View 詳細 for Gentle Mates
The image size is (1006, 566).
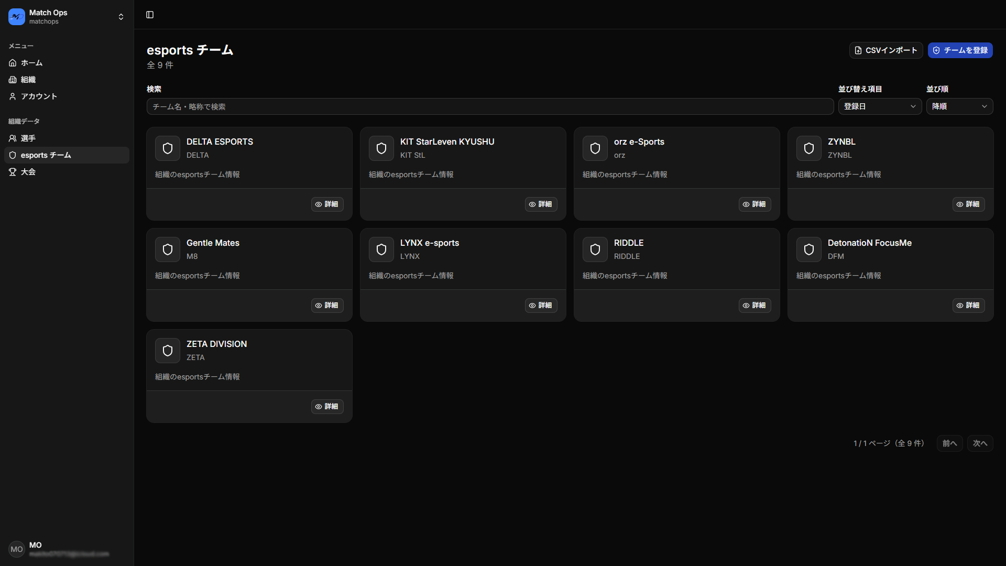tap(327, 306)
